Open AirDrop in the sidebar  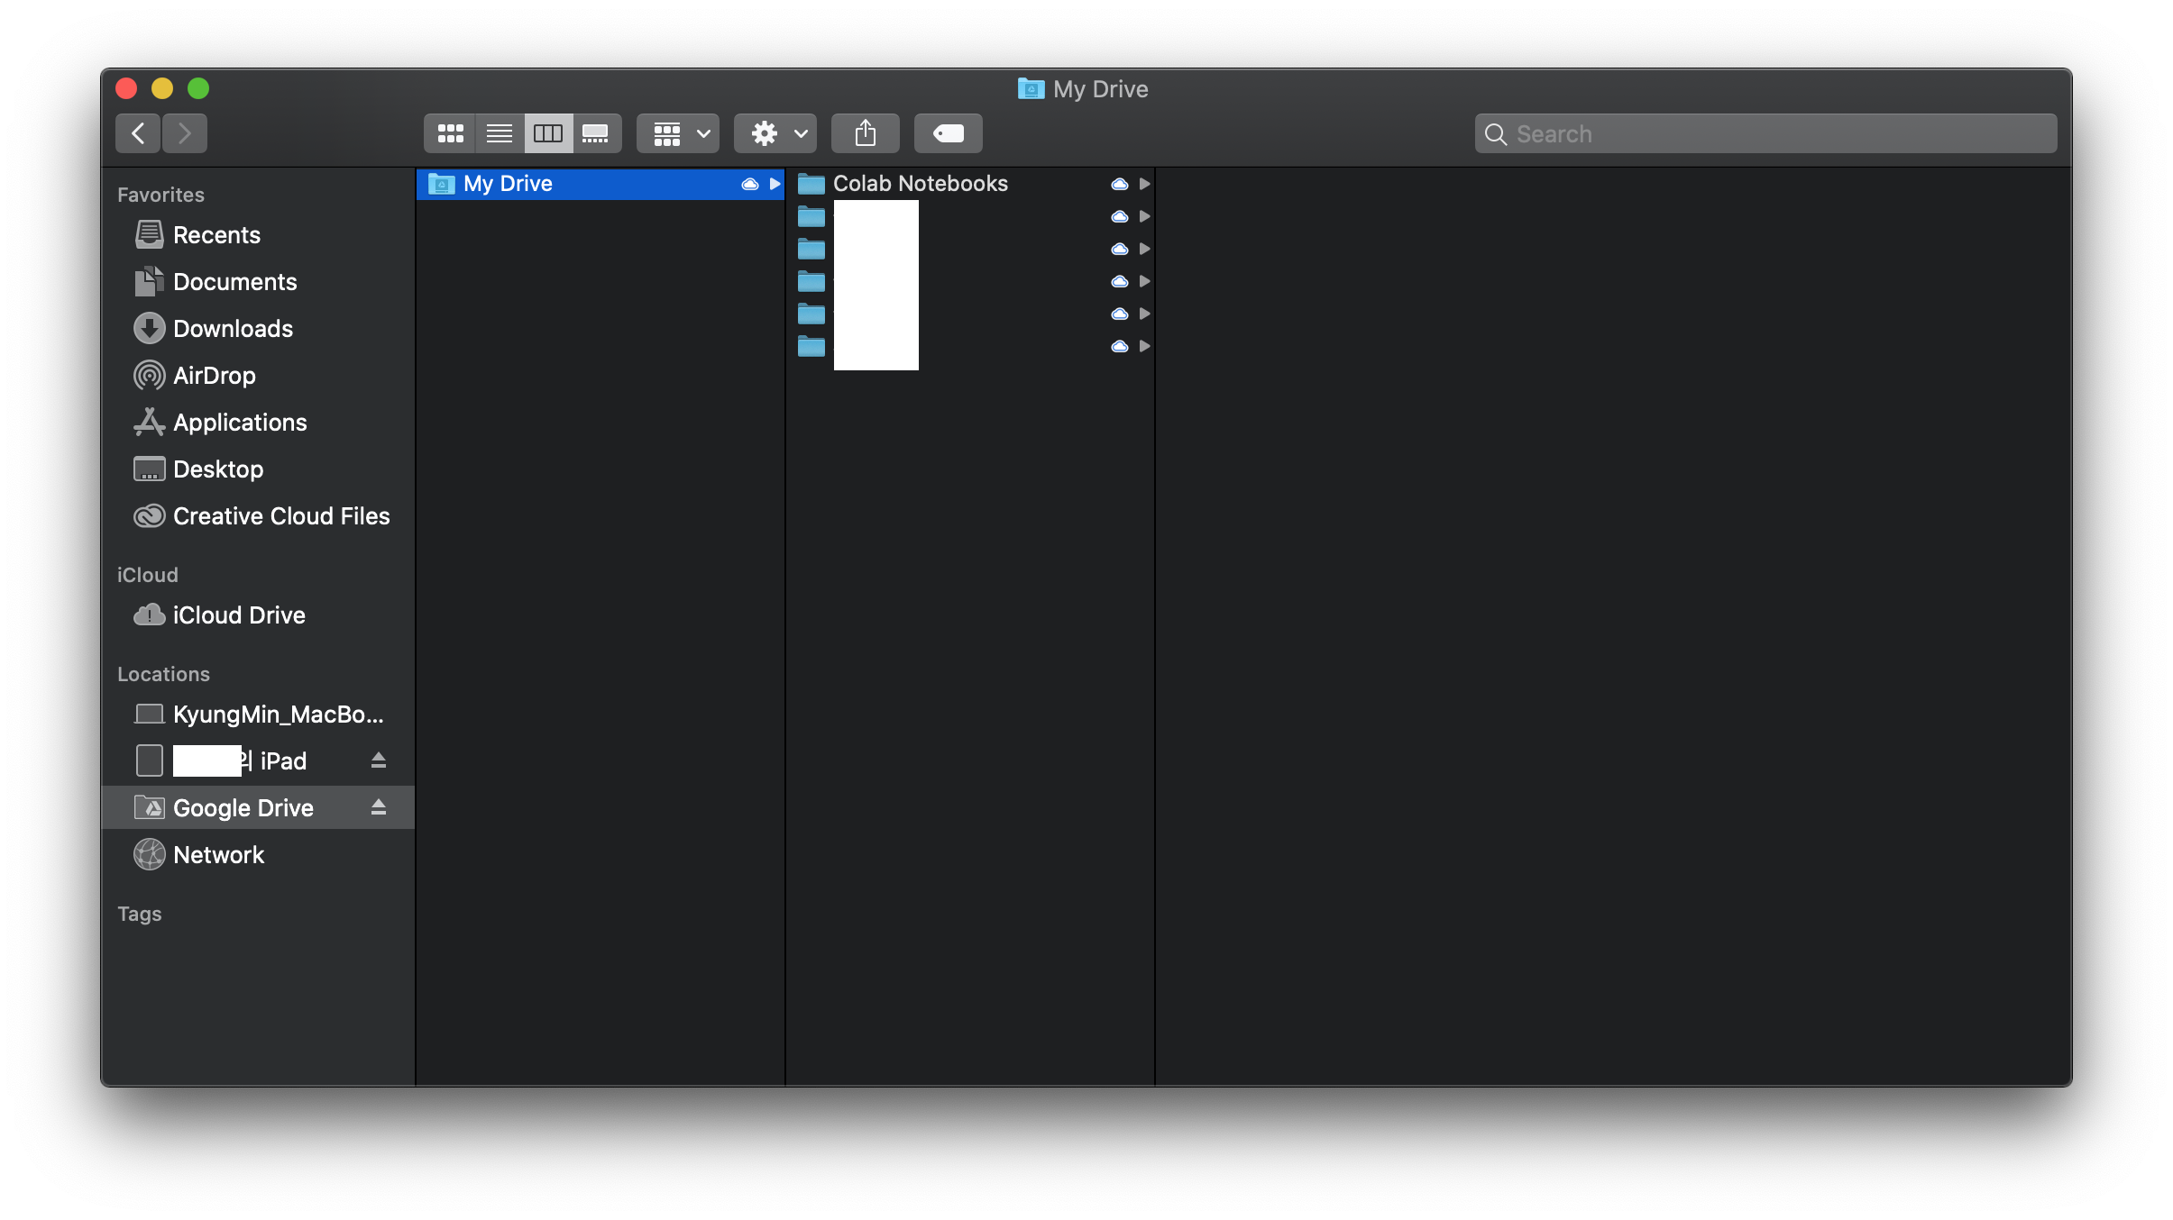pos(214,376)
